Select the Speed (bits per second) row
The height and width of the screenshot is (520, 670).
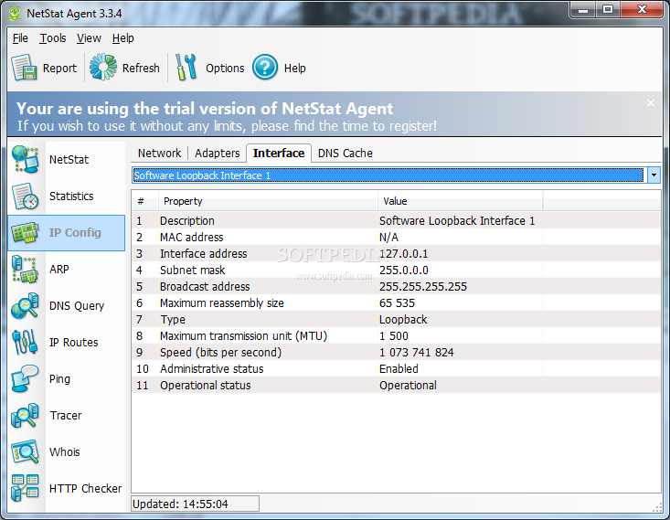tap(396, 353)
